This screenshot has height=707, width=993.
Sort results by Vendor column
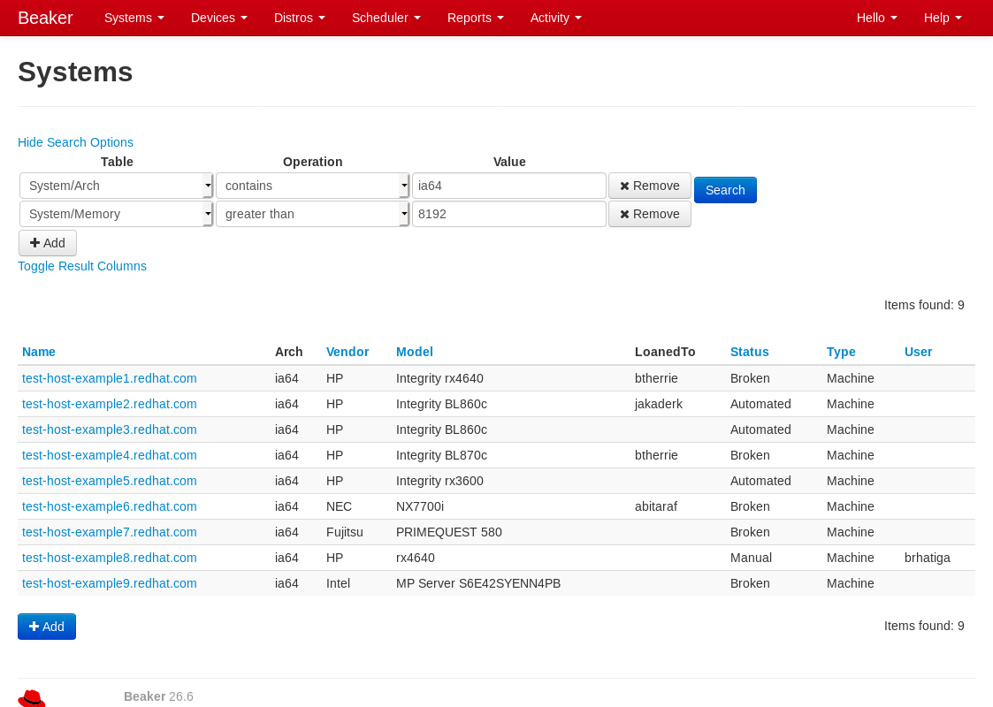(347, 352)
